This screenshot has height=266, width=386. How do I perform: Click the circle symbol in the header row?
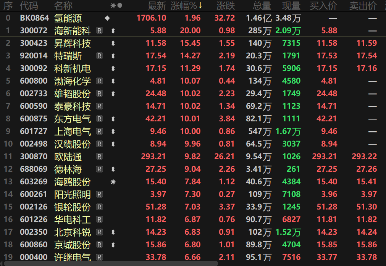pos(120,5)
